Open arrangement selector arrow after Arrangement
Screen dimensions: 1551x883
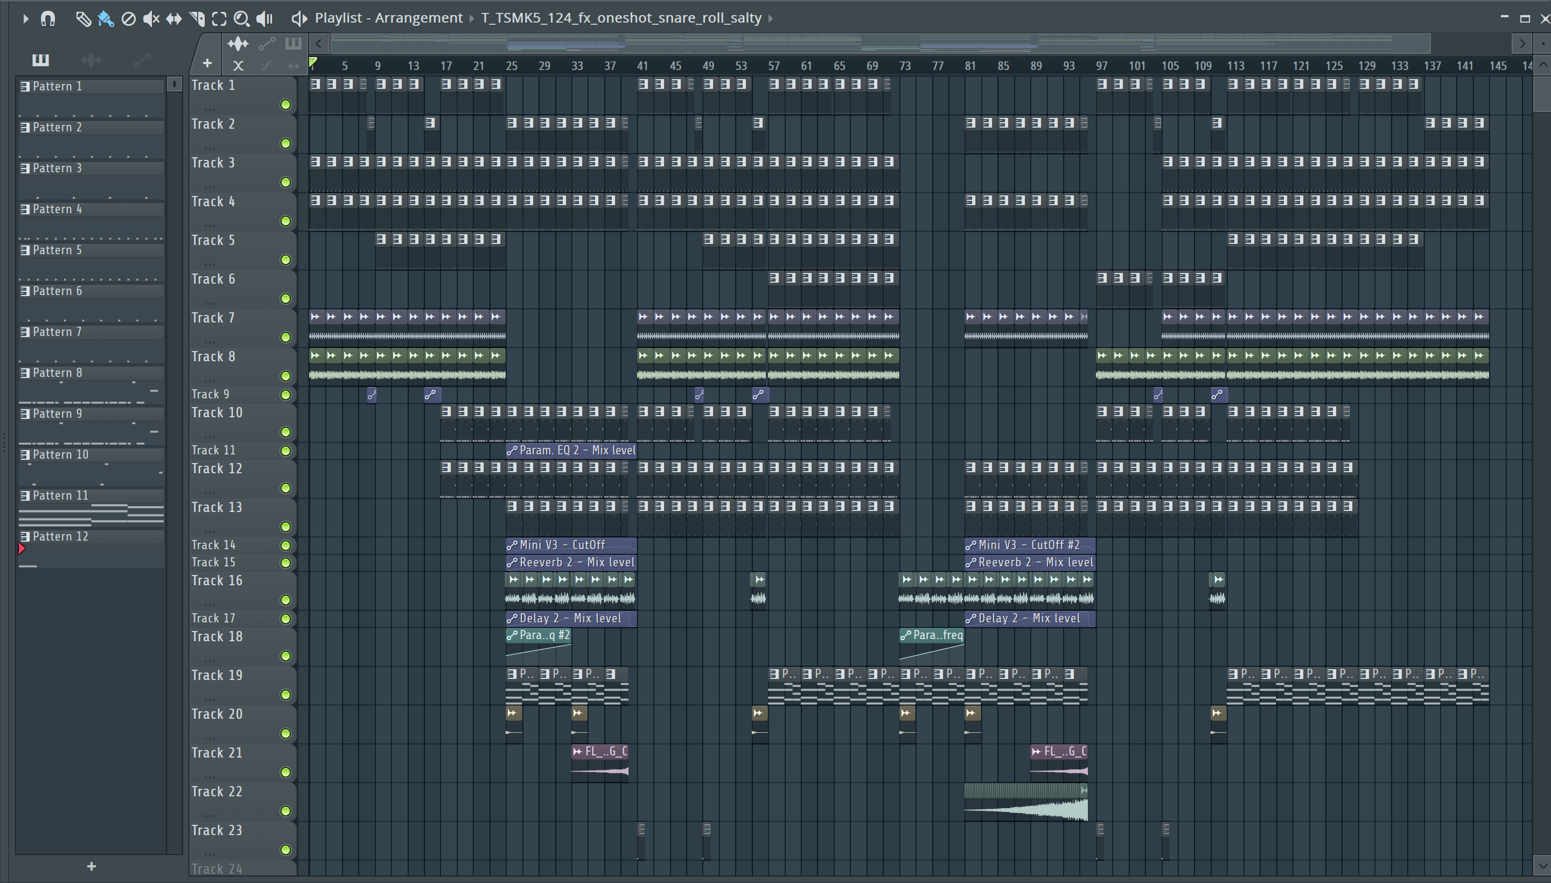click(472, 19)
